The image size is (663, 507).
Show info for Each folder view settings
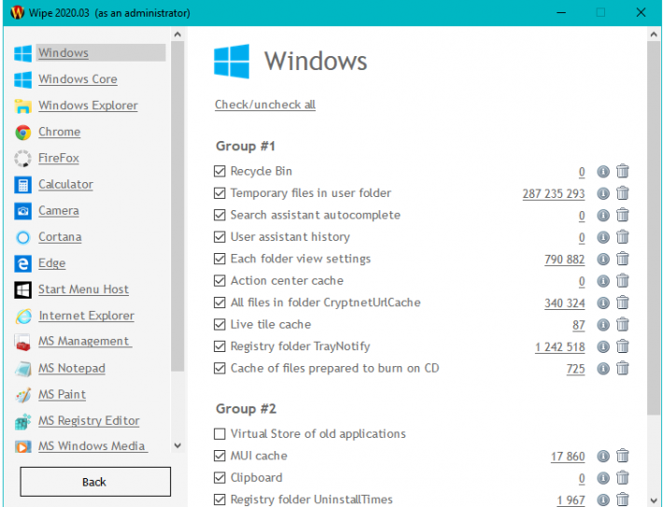coord(603,260)
